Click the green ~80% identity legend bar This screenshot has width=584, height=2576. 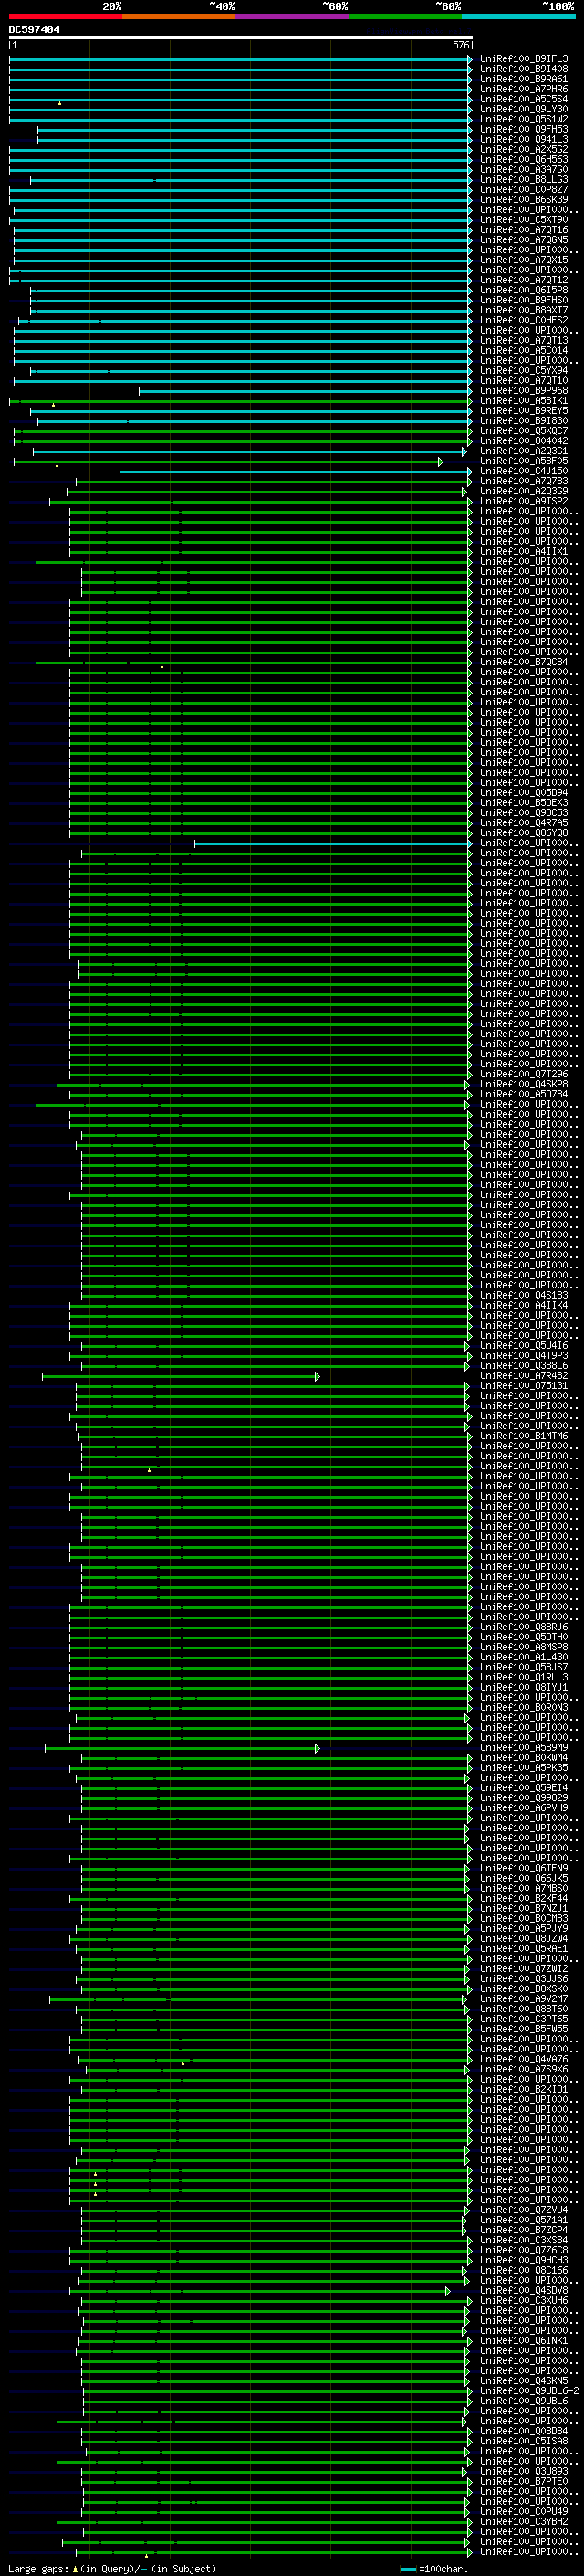click(x=405, y=16)
